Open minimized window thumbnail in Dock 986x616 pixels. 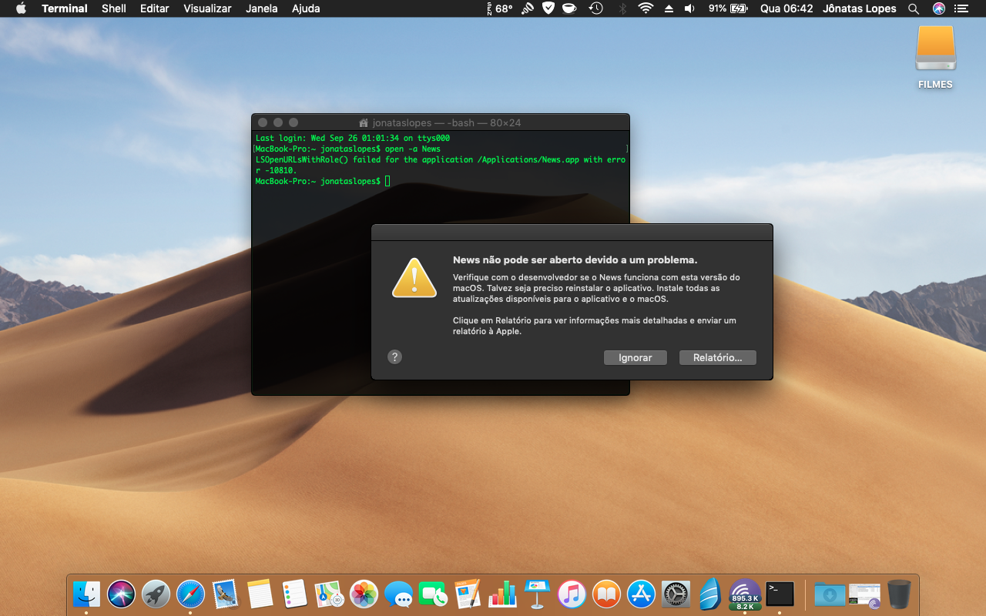coord(864,594)
